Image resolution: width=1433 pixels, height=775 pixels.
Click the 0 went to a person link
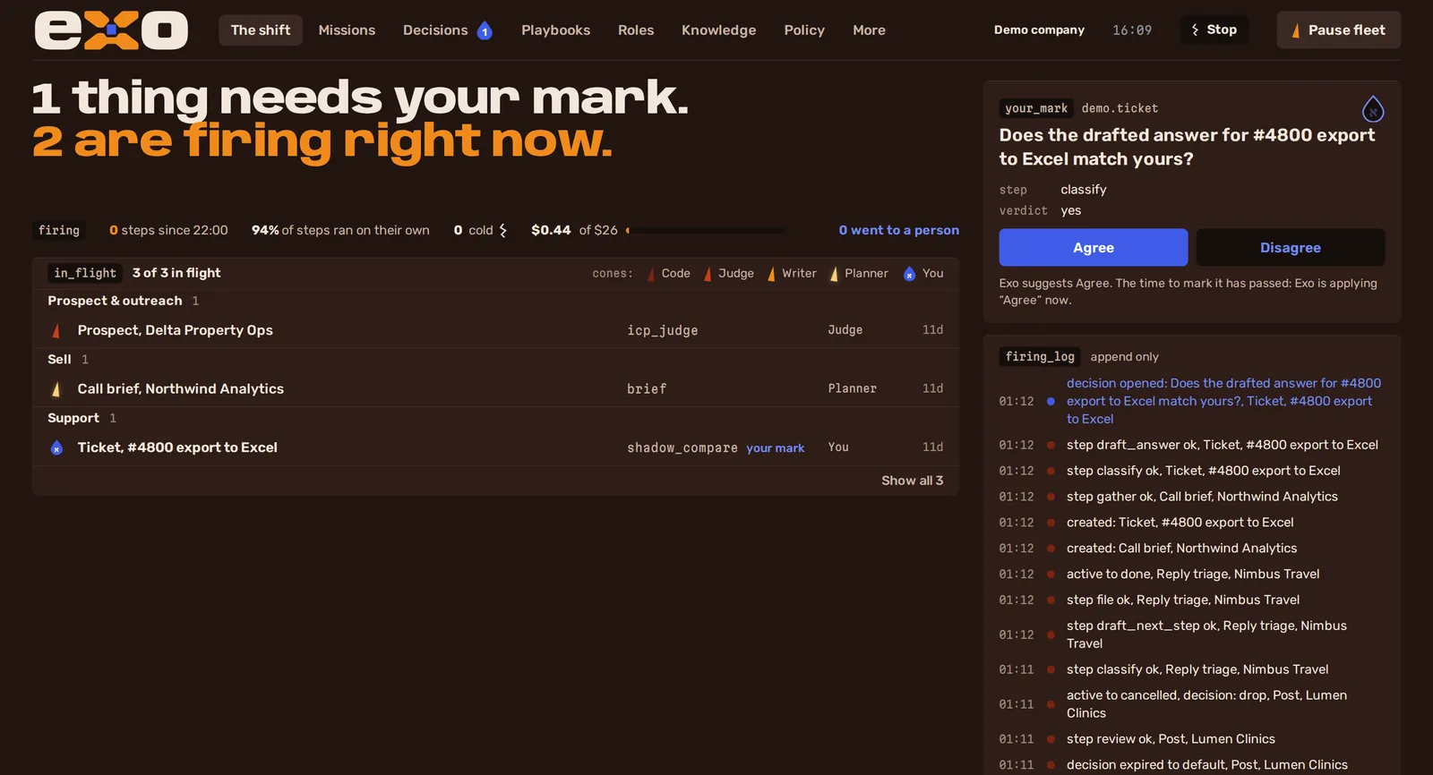[x=899, y=231]
